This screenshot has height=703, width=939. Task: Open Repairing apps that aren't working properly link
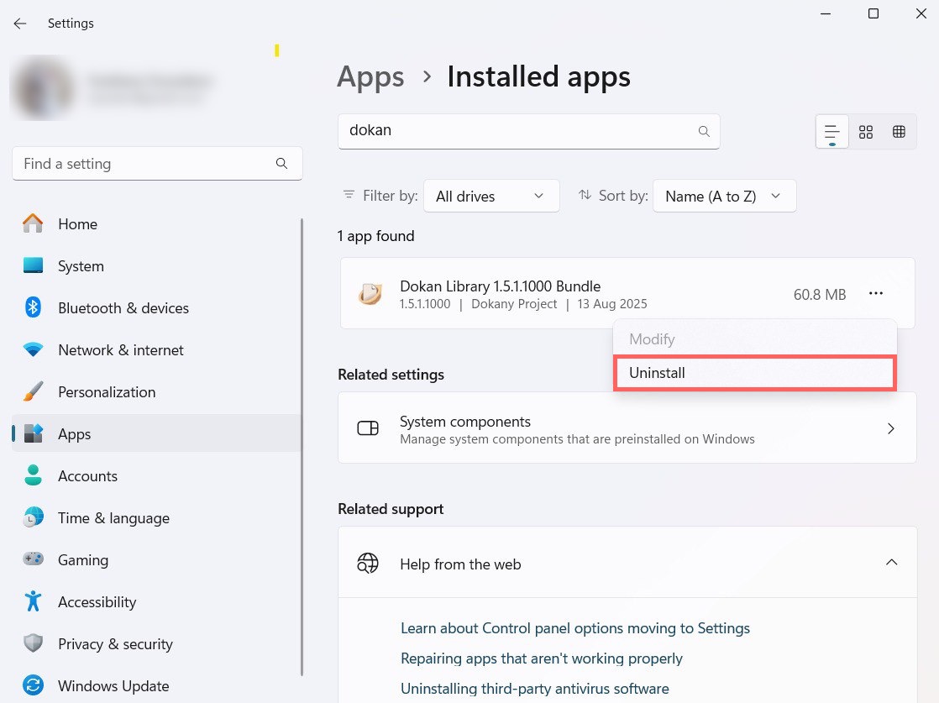click(541, 658)
